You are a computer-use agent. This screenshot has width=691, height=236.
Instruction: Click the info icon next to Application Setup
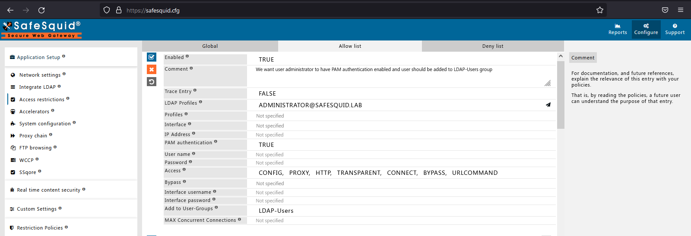63,56
